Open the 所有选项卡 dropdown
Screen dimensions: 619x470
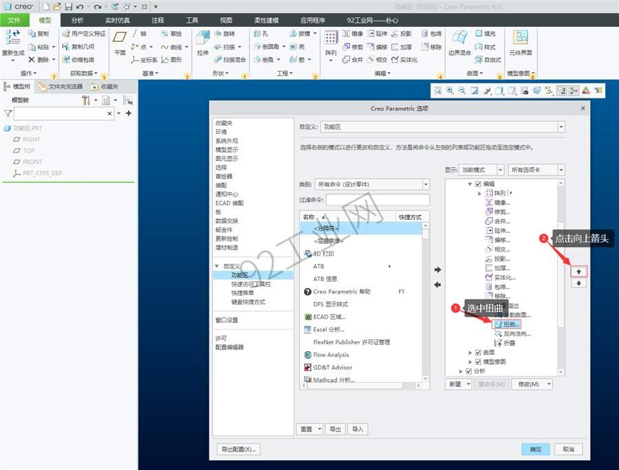tap(536, 170)
